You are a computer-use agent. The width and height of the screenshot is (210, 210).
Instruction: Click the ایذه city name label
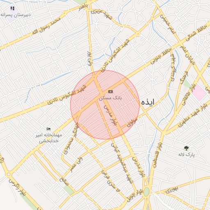tap(148, 102)
